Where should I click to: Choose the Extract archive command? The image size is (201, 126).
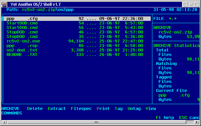tap(57, 108)
